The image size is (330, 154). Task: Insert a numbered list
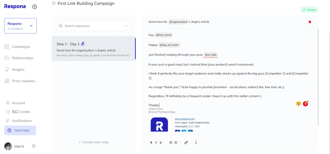tap(171, 143)
